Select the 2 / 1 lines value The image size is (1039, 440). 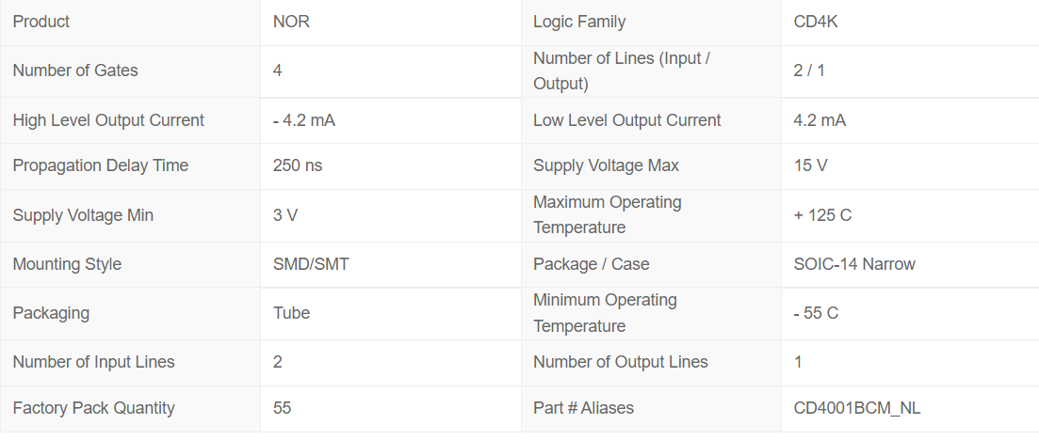809,71
